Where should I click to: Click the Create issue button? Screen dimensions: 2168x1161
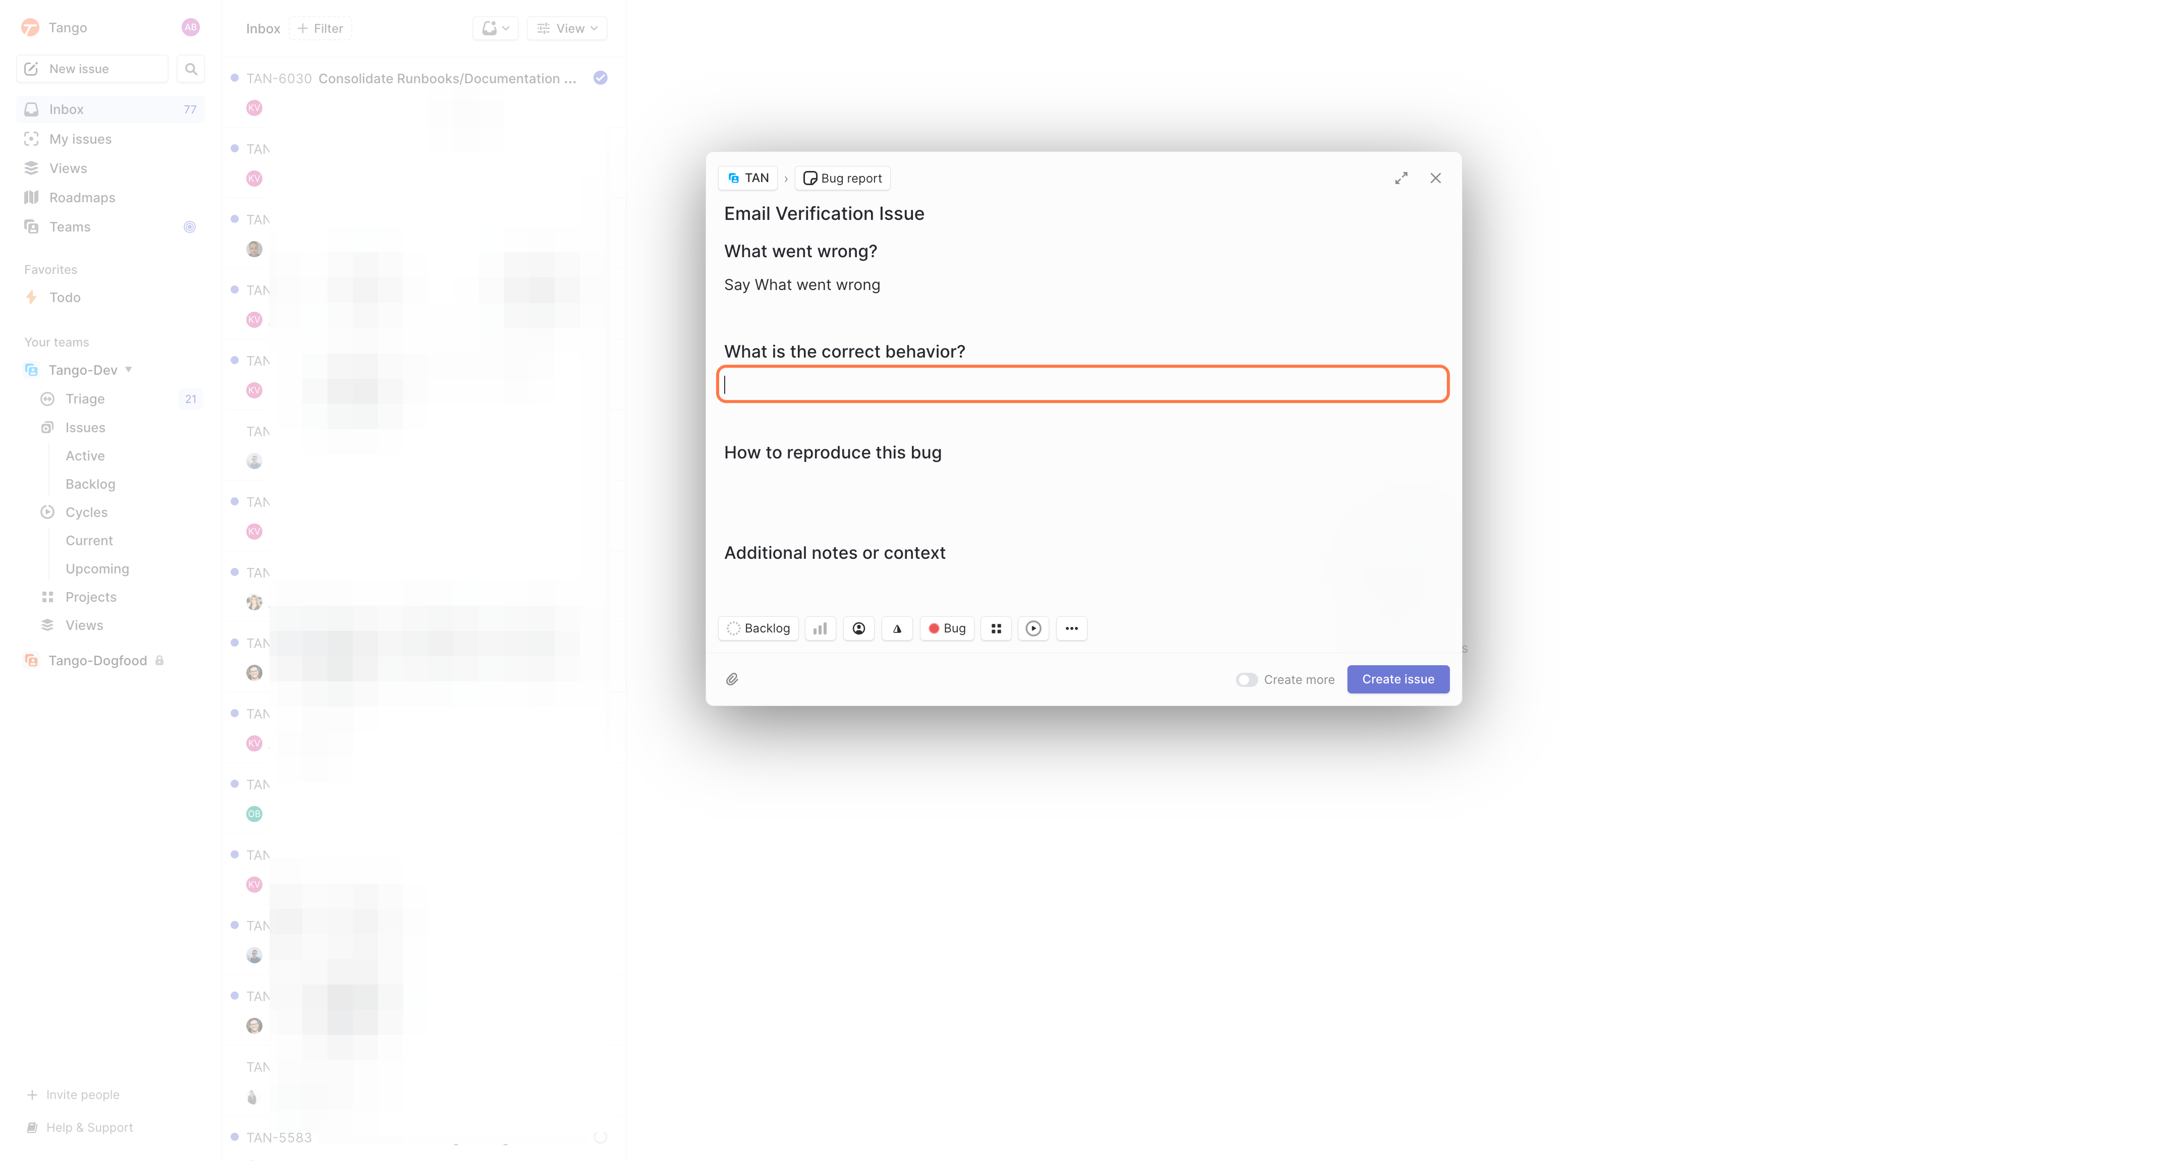click(1398, 680)
